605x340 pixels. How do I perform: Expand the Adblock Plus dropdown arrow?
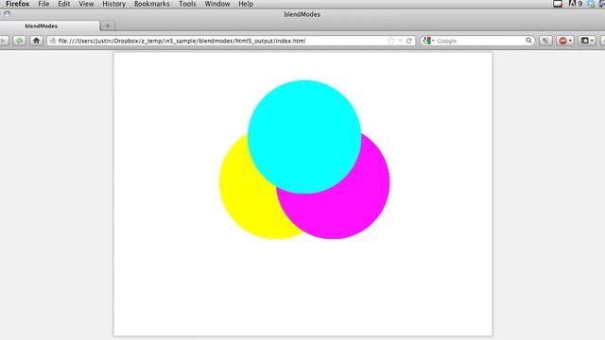[x=570, y=41]
